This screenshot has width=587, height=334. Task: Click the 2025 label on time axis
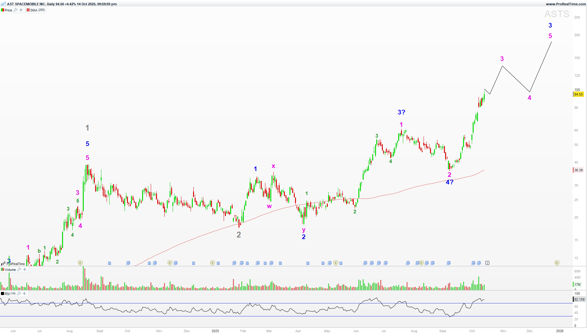(x=215, y=331)
